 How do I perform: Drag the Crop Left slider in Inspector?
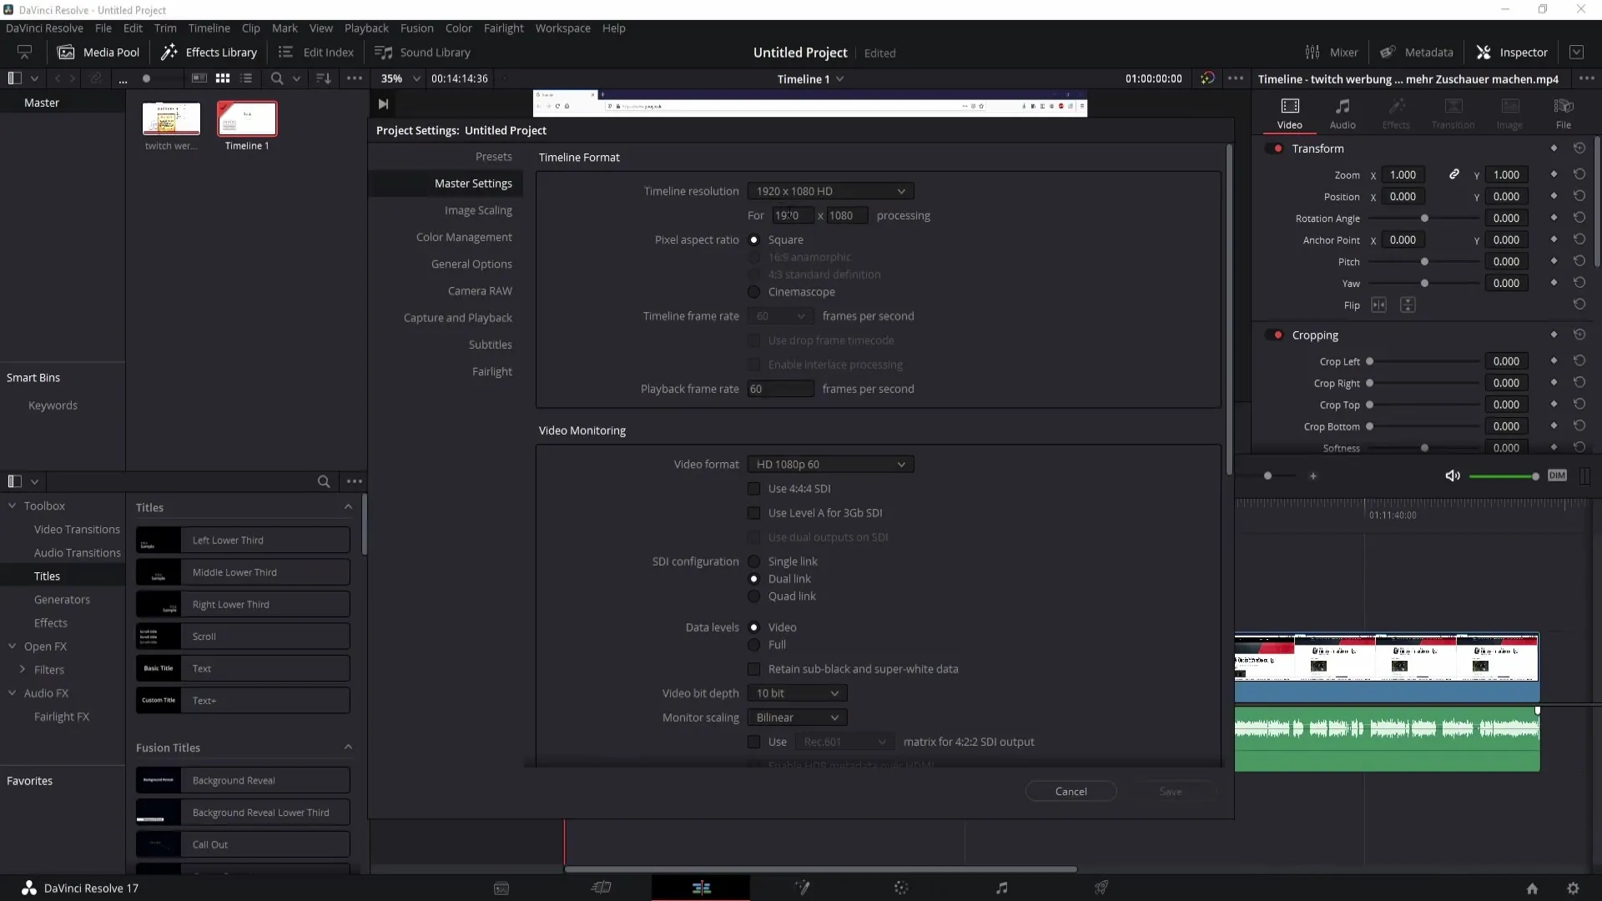click(1370, 361)
